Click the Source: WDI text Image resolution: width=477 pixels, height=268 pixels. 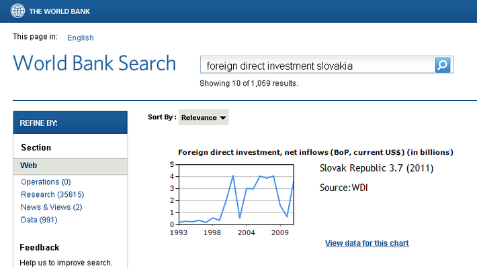click(344, 188)
